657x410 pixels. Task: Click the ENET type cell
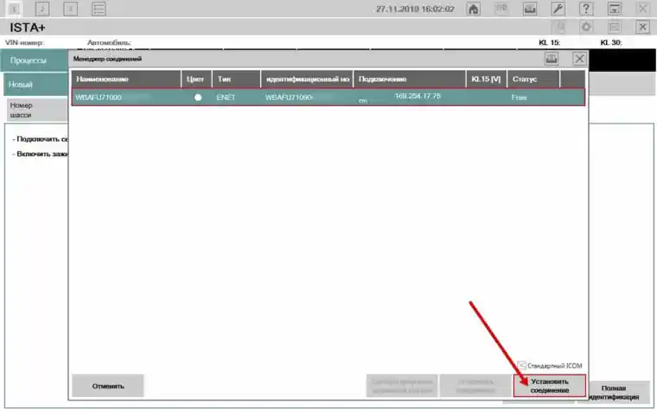[226, 98]
